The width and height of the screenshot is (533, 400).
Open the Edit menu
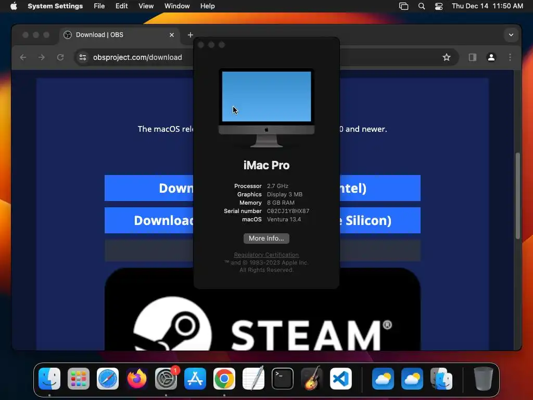[x=121, y=6]
